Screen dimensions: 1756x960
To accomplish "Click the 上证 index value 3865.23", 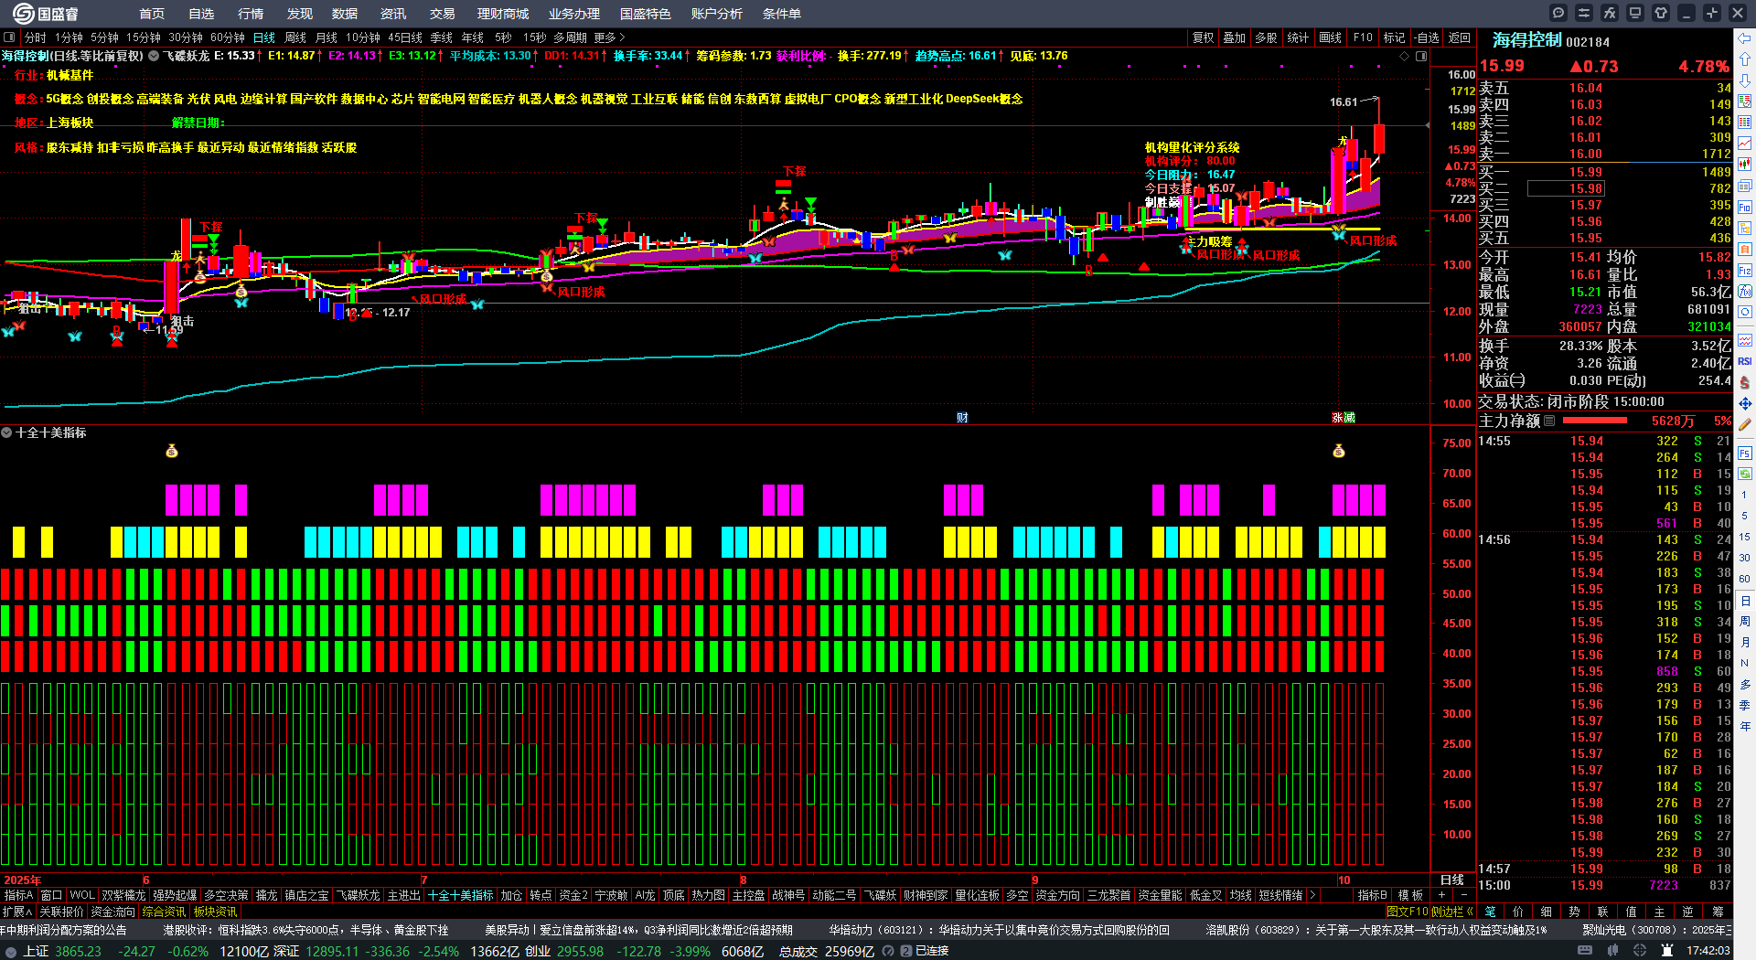I will (x=78, y=951).
